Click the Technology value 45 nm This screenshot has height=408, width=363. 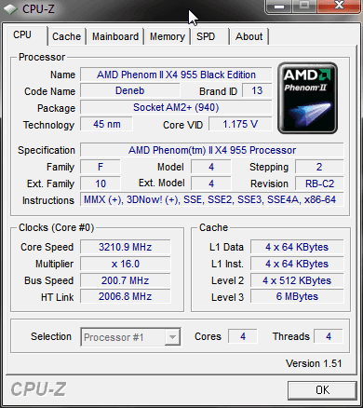click(x=107, y=124)
